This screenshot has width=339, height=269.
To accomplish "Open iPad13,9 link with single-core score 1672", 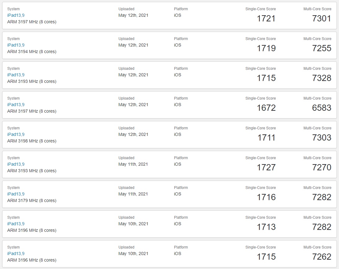I will (x=16, y=105).
